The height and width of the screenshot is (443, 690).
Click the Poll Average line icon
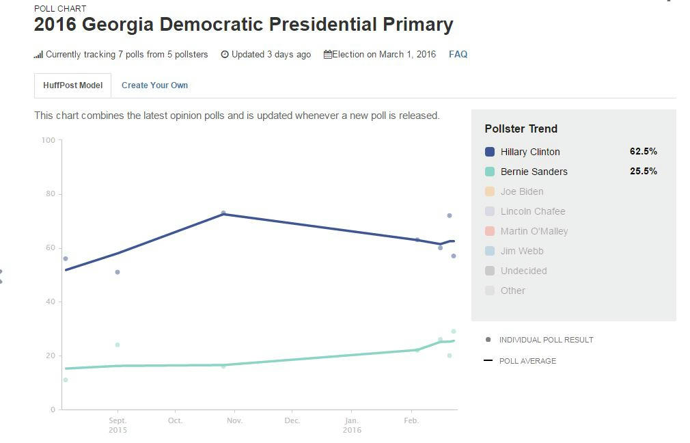point(488,360)
